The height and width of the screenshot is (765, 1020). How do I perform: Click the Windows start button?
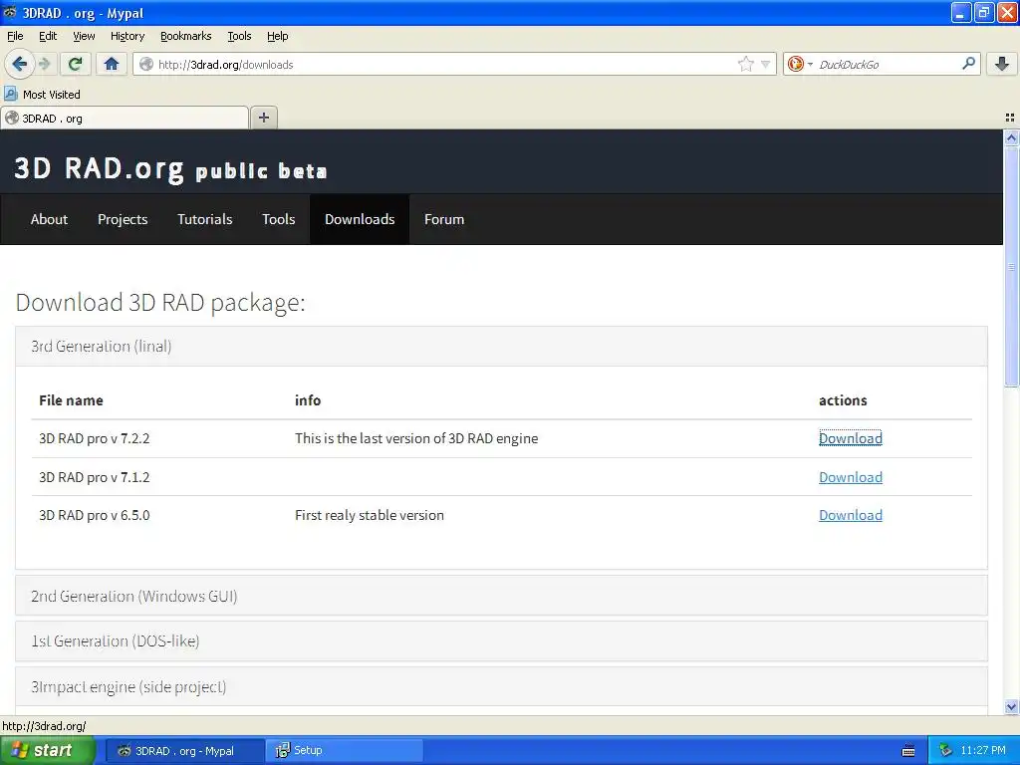[48, 750]
